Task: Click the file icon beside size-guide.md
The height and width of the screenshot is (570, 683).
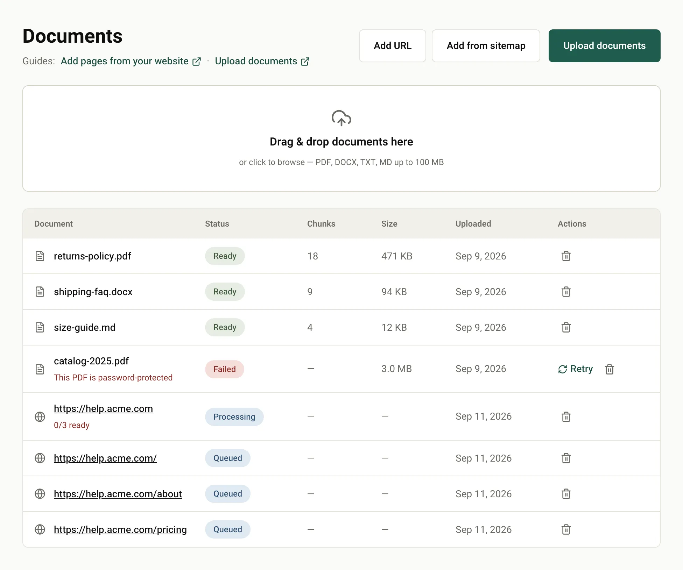Action: pos(40,327)
